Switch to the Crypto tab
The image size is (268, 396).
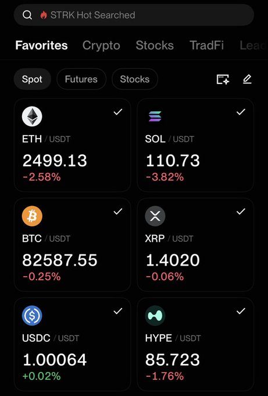point(101,45)
